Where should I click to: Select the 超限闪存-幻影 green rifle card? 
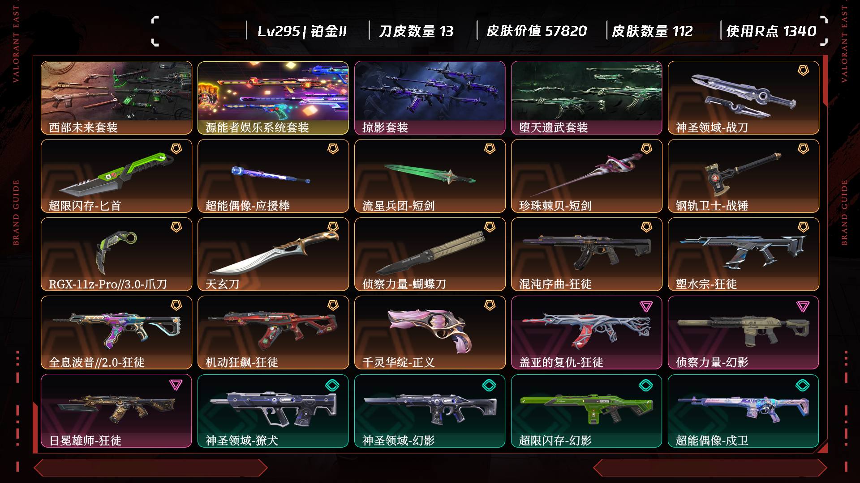(587, 411)
